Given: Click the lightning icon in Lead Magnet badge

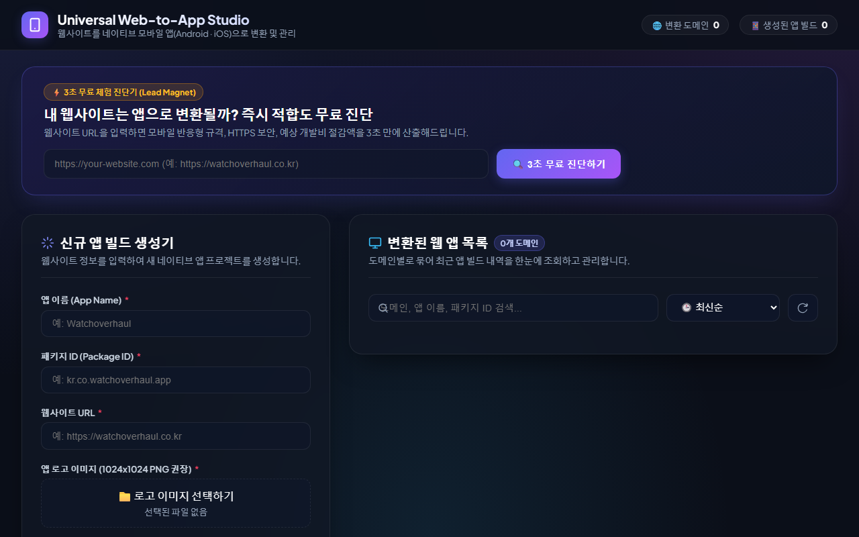Looking at the screenshot, I should click(56, 92).
